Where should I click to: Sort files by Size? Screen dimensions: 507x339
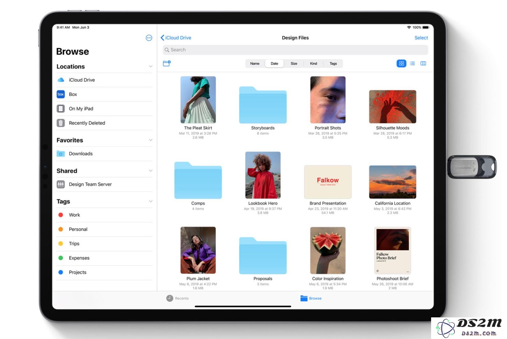click(x=294, y=64)
